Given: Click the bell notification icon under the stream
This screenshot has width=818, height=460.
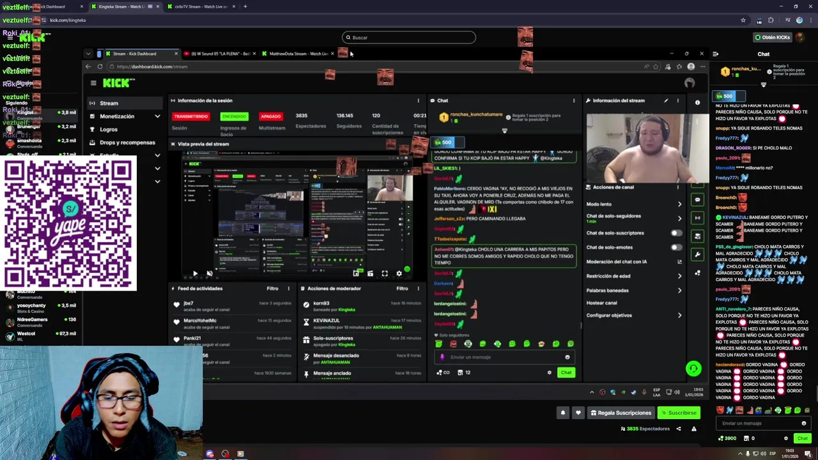Looking at the screenshot, I should click(x=563, y=413).
